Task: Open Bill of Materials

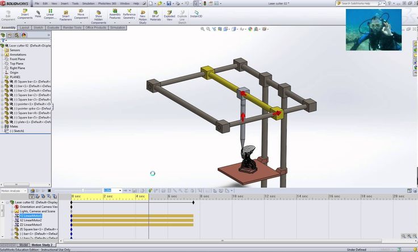Action: pos(155,16)
